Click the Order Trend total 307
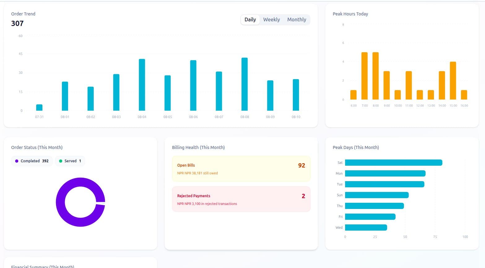This screenshot has width=485, height=268. coord(17,23)
